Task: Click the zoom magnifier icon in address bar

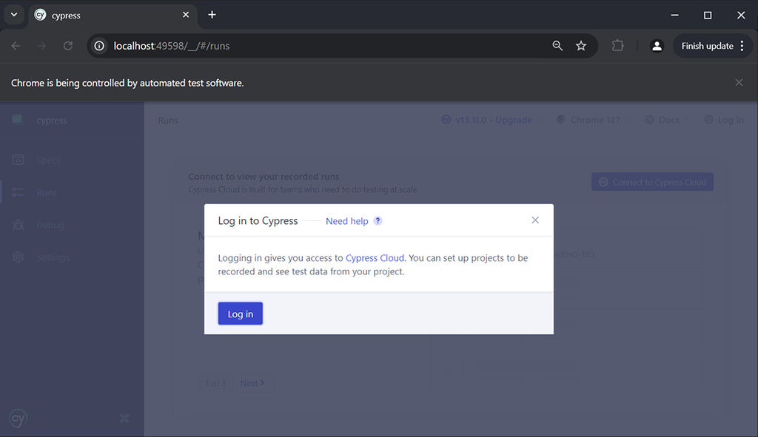Action: coord(557,46)
